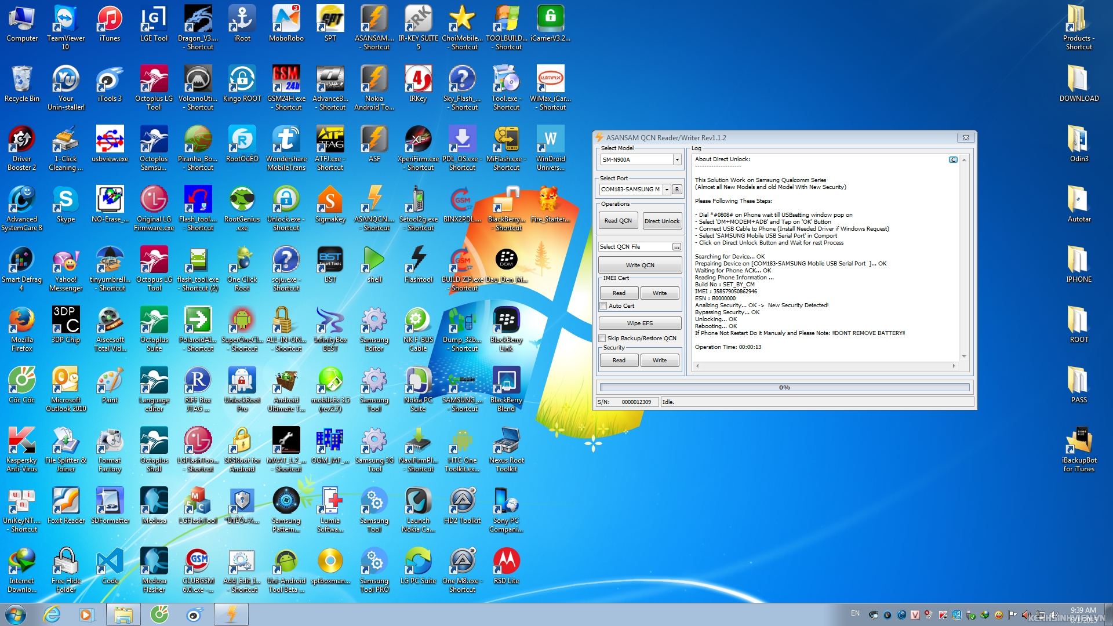Select the SigmaKey desktop icon
The height and width of the screenshot is (626, 1113).
point(330,204)
